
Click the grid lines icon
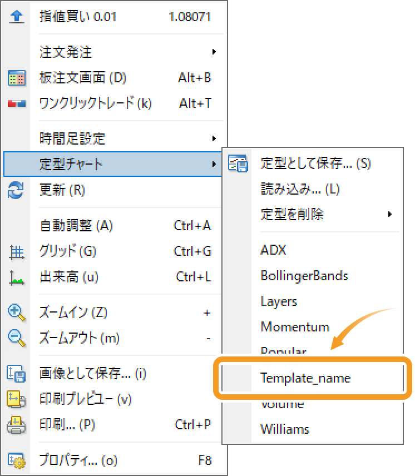pos(16,252)
